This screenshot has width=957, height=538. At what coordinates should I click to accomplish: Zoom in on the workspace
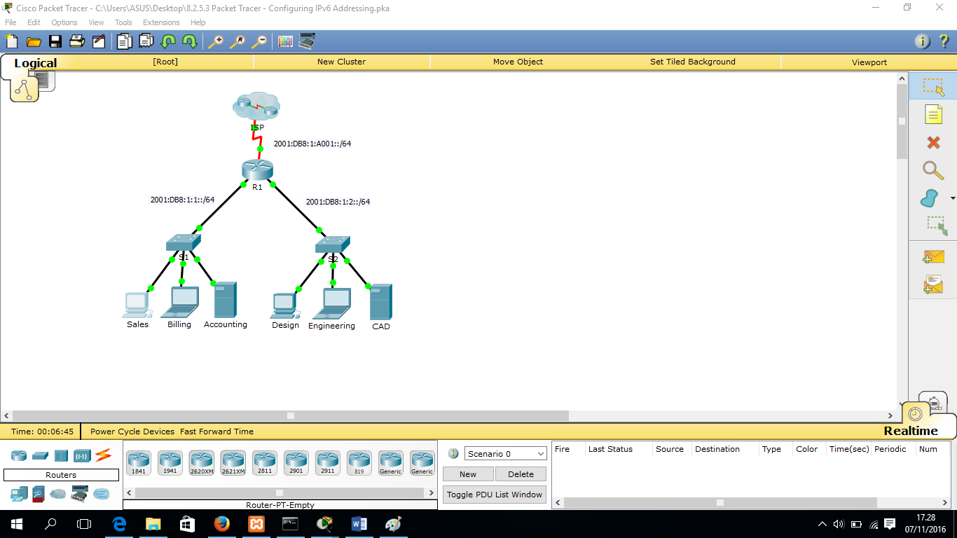point(216,42)
